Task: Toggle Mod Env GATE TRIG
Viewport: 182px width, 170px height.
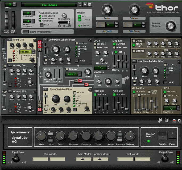Action: click(x=114, y=44)
